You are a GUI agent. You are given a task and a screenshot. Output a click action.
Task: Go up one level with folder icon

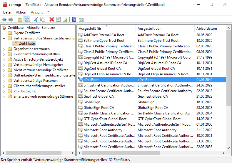pos(20,19)
